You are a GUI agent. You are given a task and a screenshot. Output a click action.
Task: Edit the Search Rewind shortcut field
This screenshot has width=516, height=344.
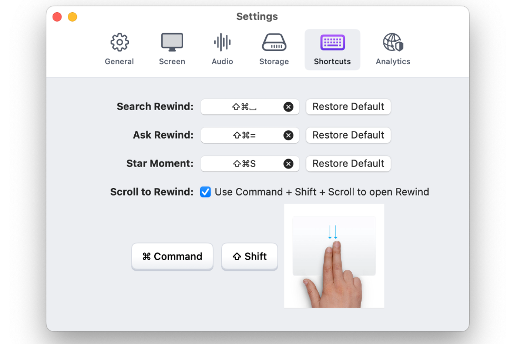(x=250, y=106)
